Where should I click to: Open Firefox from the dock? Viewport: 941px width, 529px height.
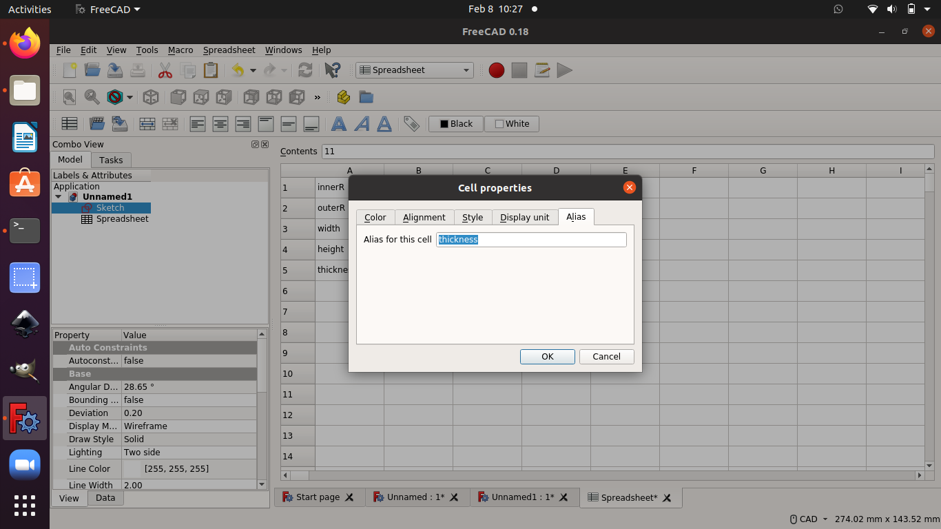tap(25, 43)
